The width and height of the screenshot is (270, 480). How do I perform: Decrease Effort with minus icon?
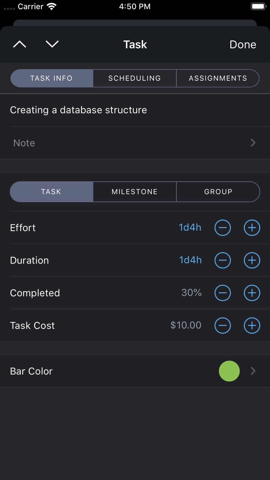[x=223, y=228]
